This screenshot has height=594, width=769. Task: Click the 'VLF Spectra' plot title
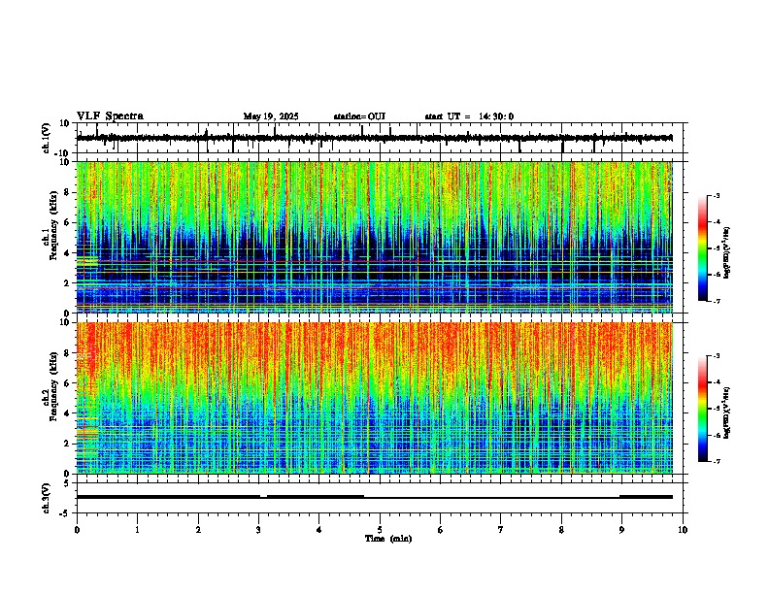pos(110,116)
